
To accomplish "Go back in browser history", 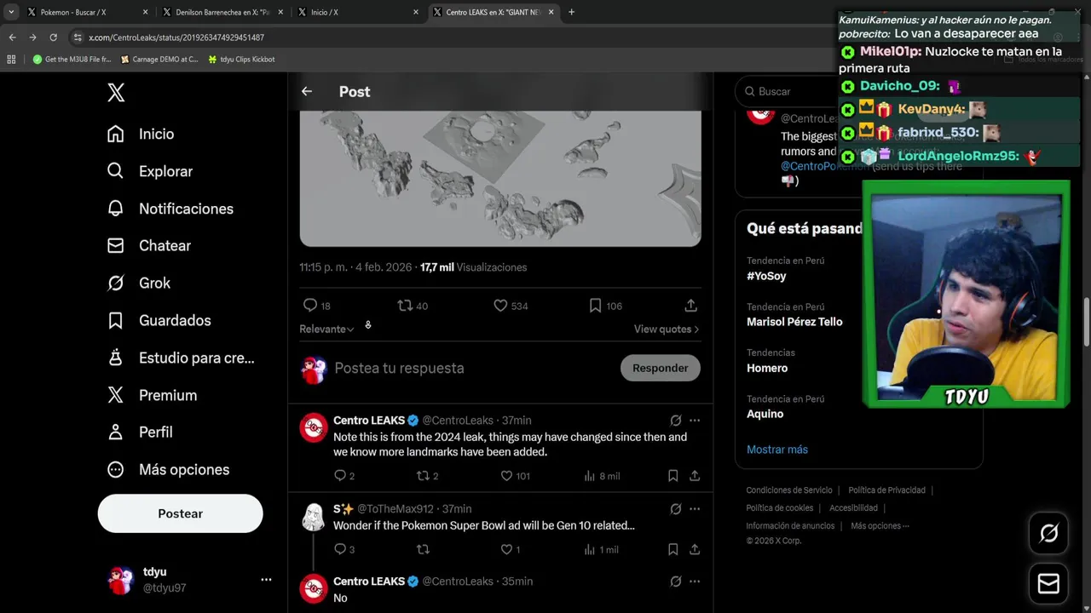I will pyautogui.click(x=12, y=37).
